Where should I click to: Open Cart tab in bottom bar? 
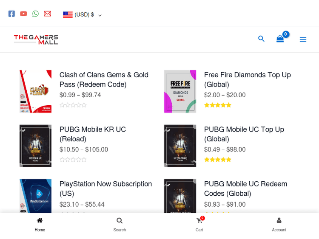(x=199, y=225)
